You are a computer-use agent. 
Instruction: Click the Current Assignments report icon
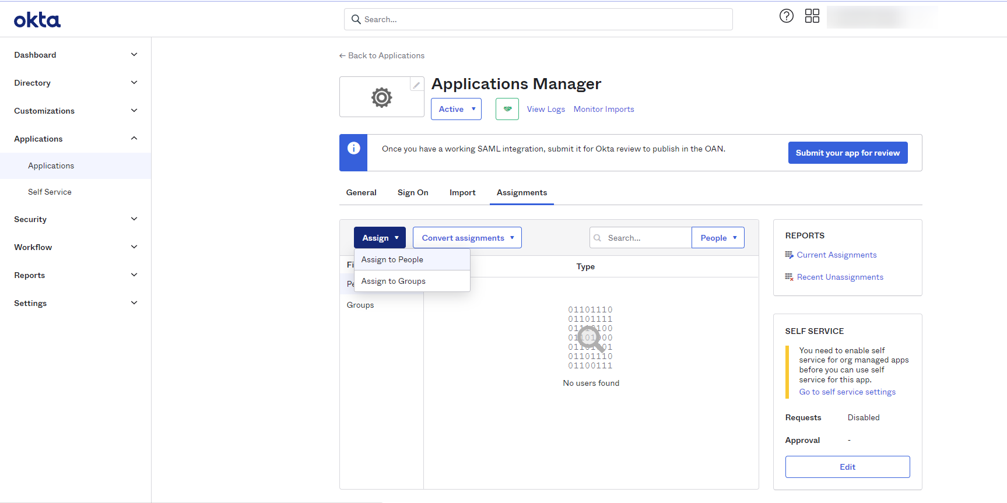789,255
